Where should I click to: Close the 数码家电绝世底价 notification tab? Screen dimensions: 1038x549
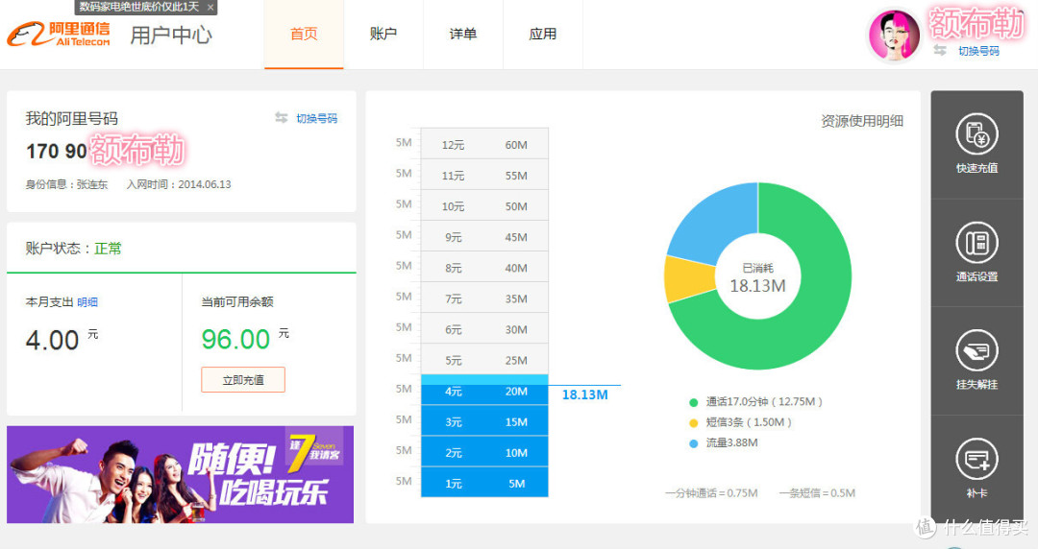coord(210,8)
